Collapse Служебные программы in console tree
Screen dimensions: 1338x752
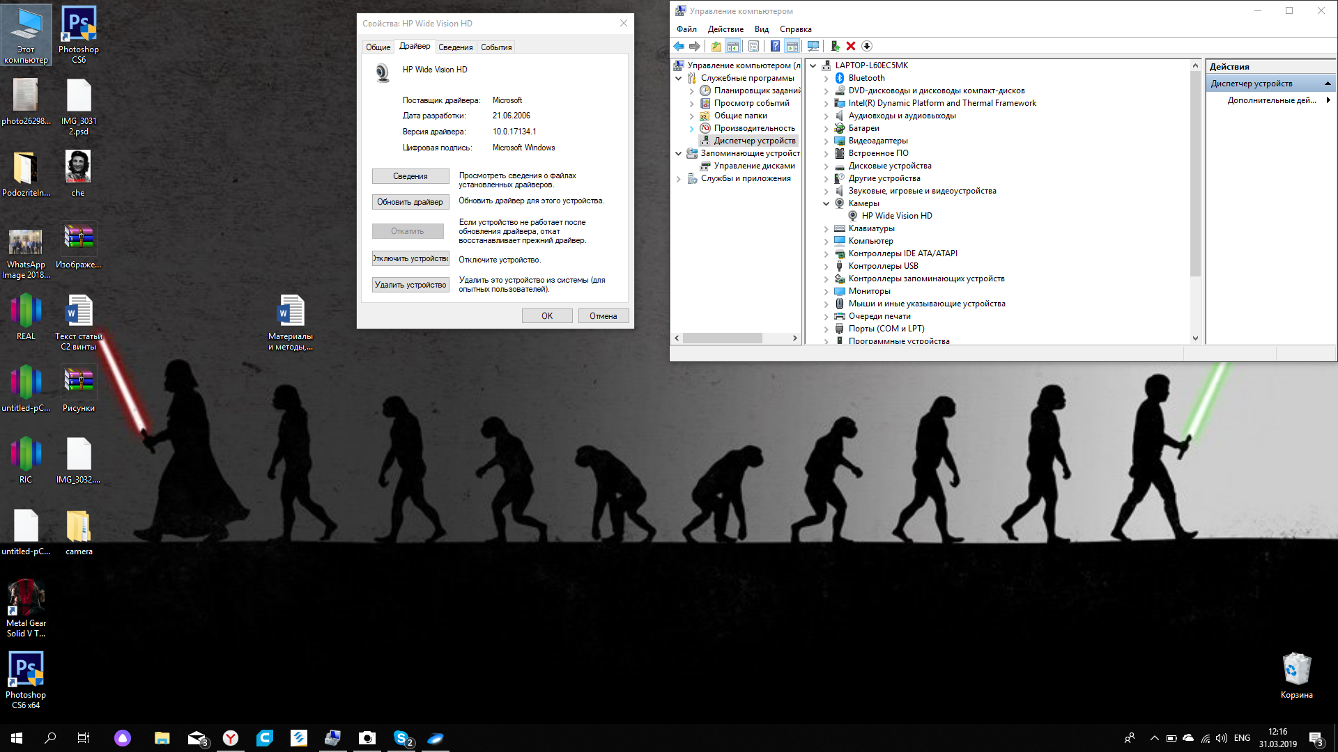pos(679,78)
